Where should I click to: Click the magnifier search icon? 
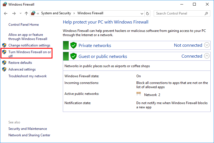(206, 13)
